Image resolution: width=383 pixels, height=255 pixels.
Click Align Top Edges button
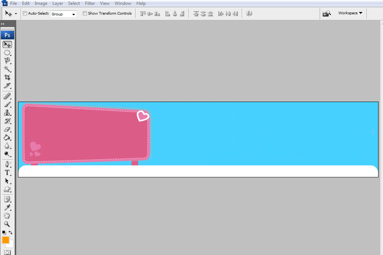point(143,14)
